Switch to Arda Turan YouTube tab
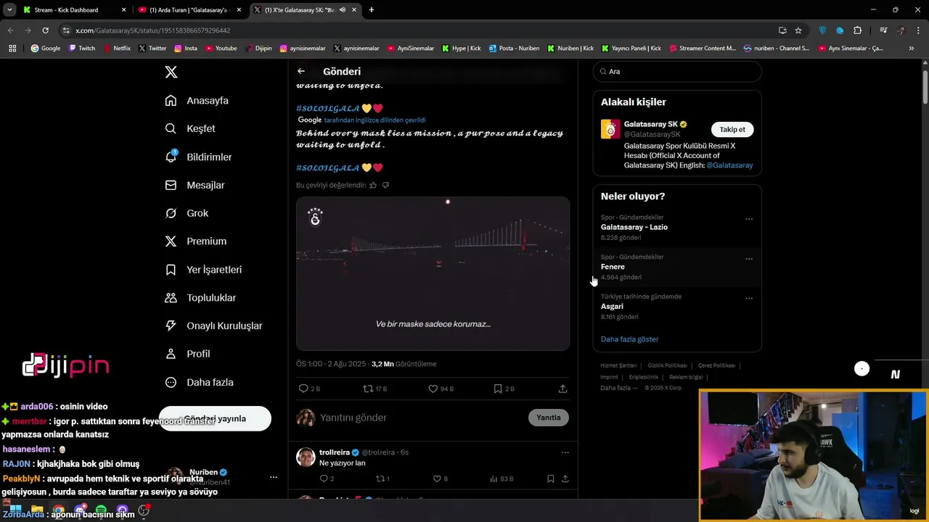Viewport: 929px width, 522px height. tap(190, 10)
